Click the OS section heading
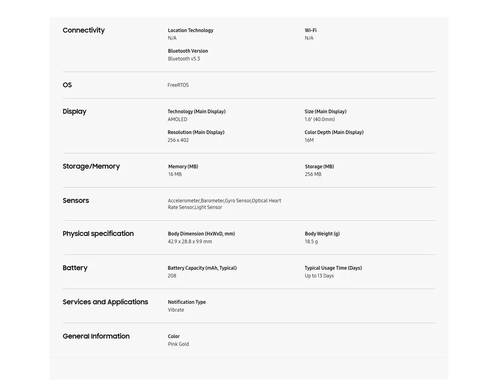 pyautogui.click(x=67, y=85)
